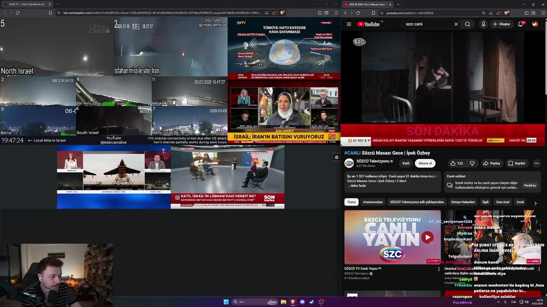This screenshot has width=547, height=307.
Task: Open File Explorer from the taskbar
Action: 283,302
